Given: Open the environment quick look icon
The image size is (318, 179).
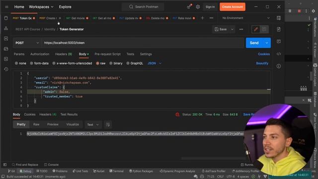Looking at the screenshot, I should coord(279,18).
